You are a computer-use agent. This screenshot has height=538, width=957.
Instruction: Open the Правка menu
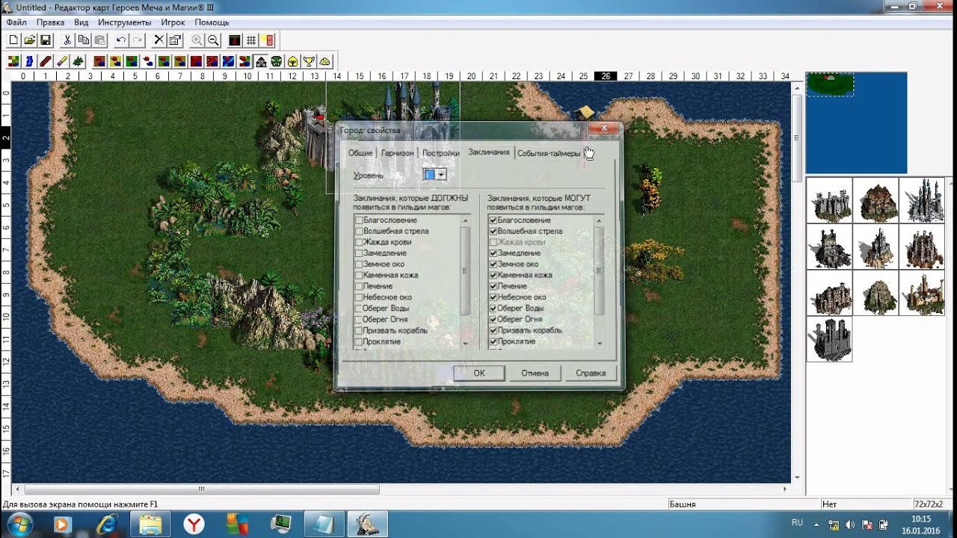(x=50, y=22)
